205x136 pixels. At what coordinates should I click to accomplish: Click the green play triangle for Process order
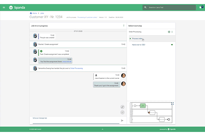(x=130, y=39)
